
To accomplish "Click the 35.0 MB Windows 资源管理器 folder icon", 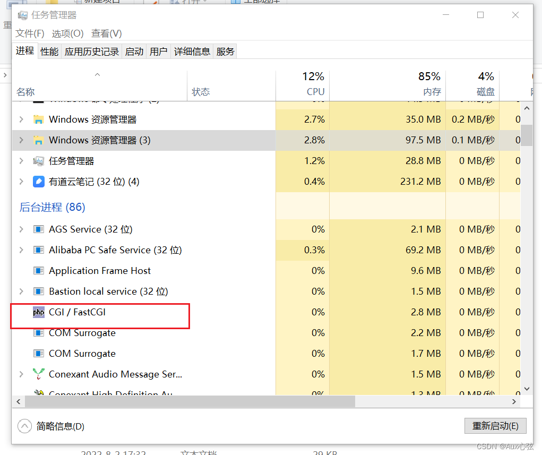I will point(38,119).
